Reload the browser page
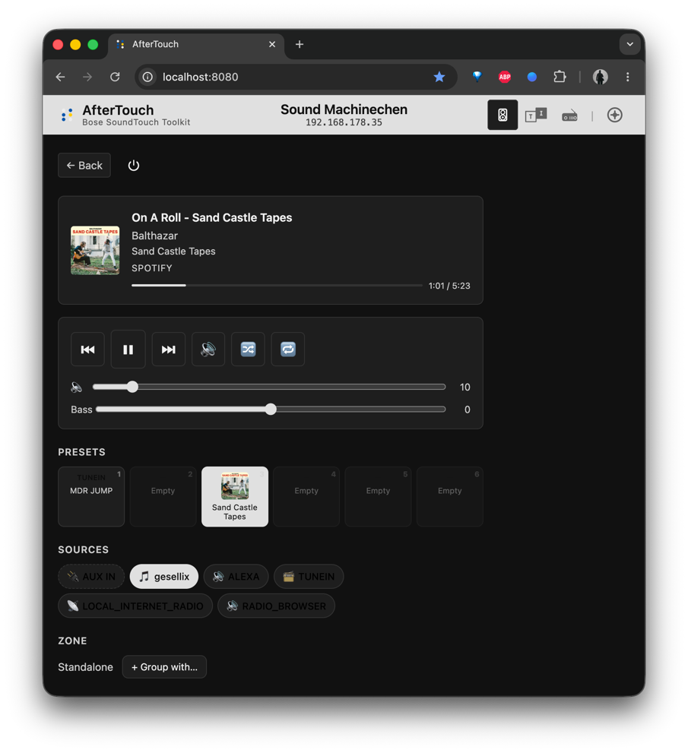The width and height of the screenshot is (688, 753). coord(115,77)
